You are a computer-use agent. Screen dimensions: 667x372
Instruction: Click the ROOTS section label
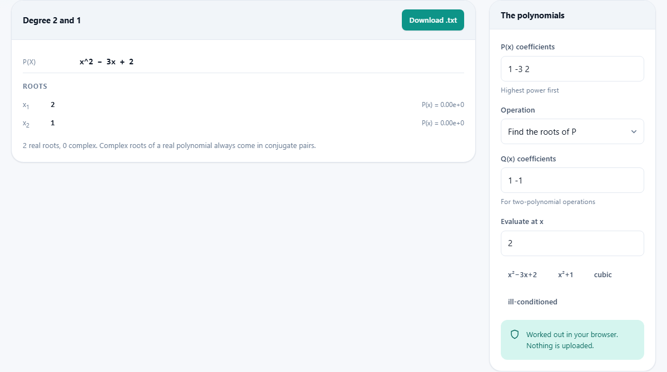(x=35, y=86)
